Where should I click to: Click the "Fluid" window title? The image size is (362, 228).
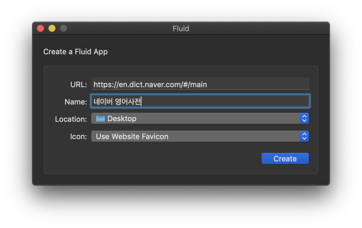181,29
